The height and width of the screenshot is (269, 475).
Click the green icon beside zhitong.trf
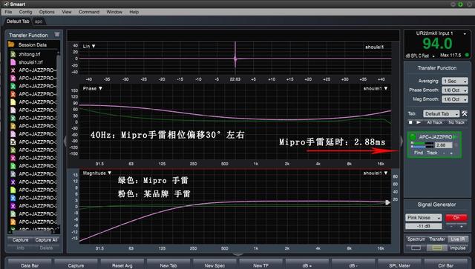click(x=13, y=54)
